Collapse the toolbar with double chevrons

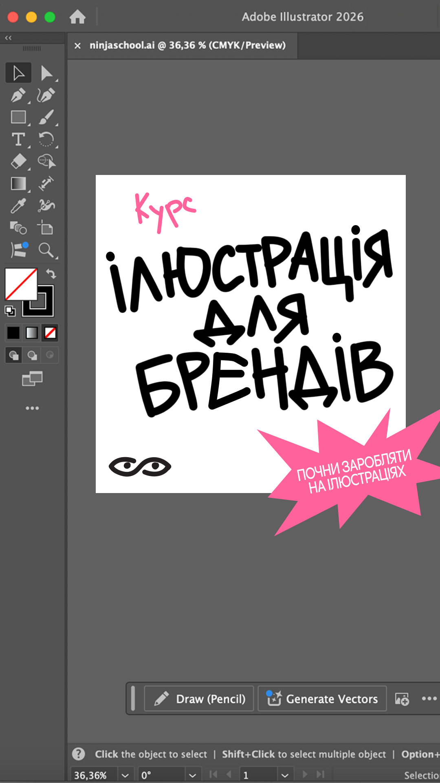(x=8, y=38)
